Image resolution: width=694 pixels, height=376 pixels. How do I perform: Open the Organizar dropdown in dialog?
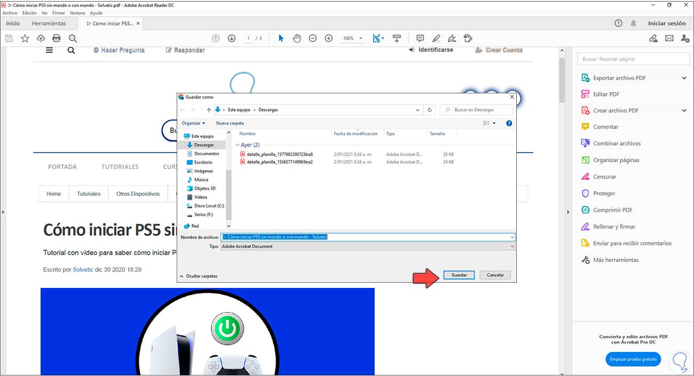pos(193,123)
